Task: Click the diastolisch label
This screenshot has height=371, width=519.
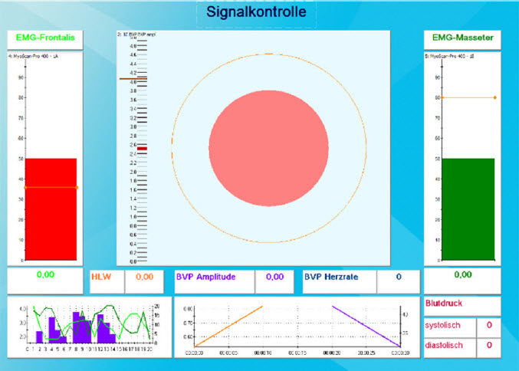Action: point(444,345)
